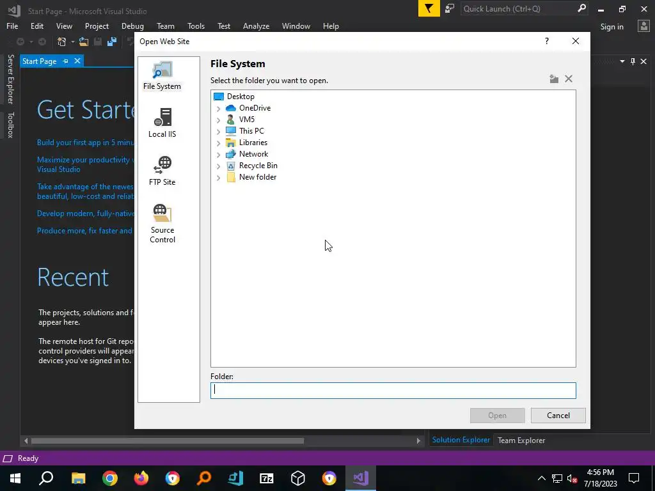The height and width of the screenshot is (491, 655).
Task: Open the 'Develop modern, fully-native' link
Action: coord(85,214)
